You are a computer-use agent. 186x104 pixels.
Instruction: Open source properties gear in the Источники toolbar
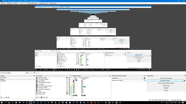coord(42,97)
